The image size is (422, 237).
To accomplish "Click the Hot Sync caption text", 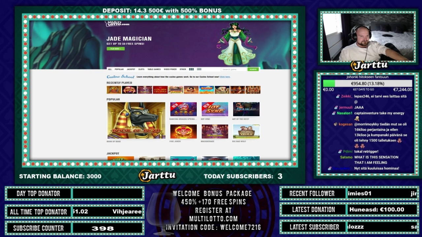I will coord(205,119).
